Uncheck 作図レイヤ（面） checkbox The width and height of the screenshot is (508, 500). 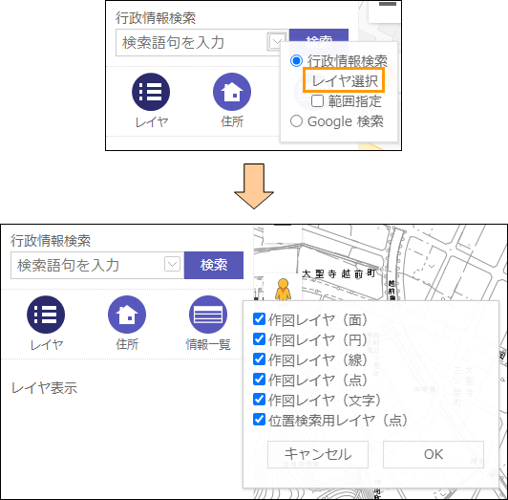259,319
